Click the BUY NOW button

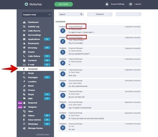click(x=64, y=4)
